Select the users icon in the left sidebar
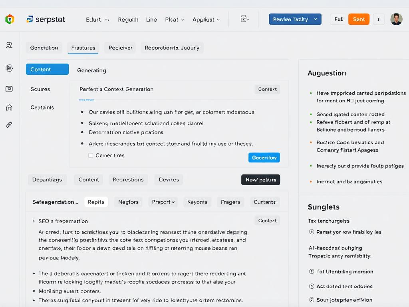The width and height of the screenshot is (409, 307). pyautogui.click(x=9, y=45)
